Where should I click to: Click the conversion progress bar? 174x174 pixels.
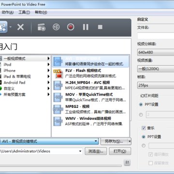click(61, 165)
